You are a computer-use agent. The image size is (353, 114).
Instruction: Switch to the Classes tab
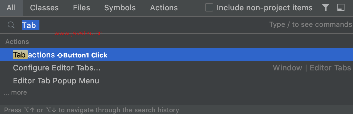click(44, 8)
